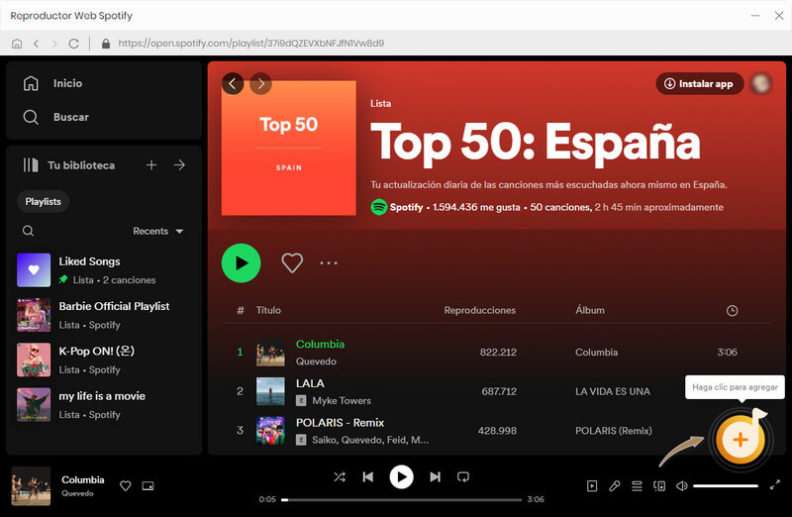
Task: Open the POLARIS (Remix) album link
Action: (x=614, y=431)
